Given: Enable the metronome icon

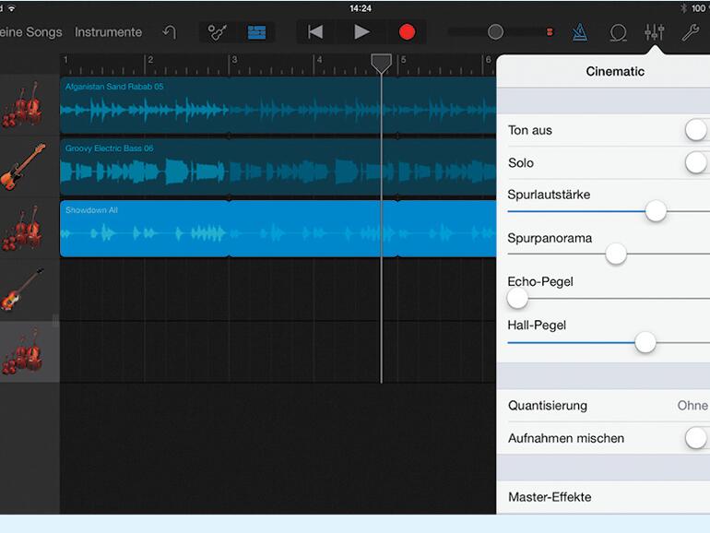Looking at the screenshot, I should tap(579, 32).
